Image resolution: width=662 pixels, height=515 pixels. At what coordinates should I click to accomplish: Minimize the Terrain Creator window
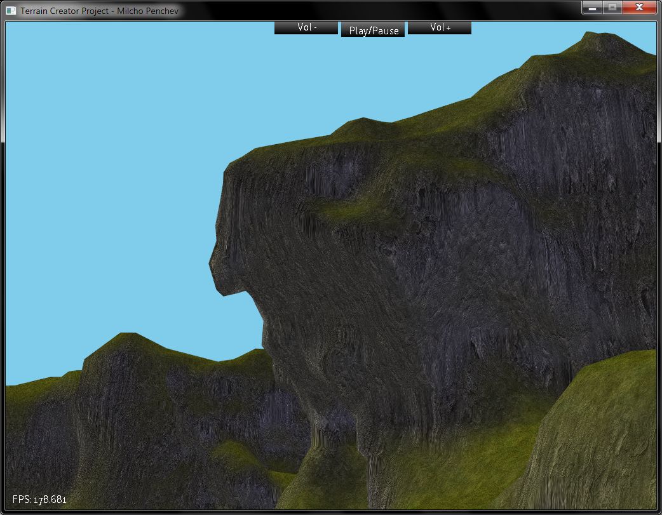click(592, 8)
